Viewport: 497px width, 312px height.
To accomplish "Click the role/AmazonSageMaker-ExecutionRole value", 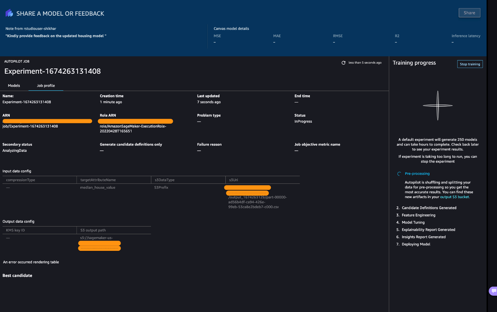I will coord(133,129).
